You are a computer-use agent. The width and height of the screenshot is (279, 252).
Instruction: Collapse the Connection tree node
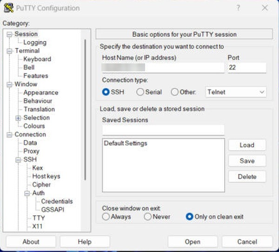(x=9, y=135)
